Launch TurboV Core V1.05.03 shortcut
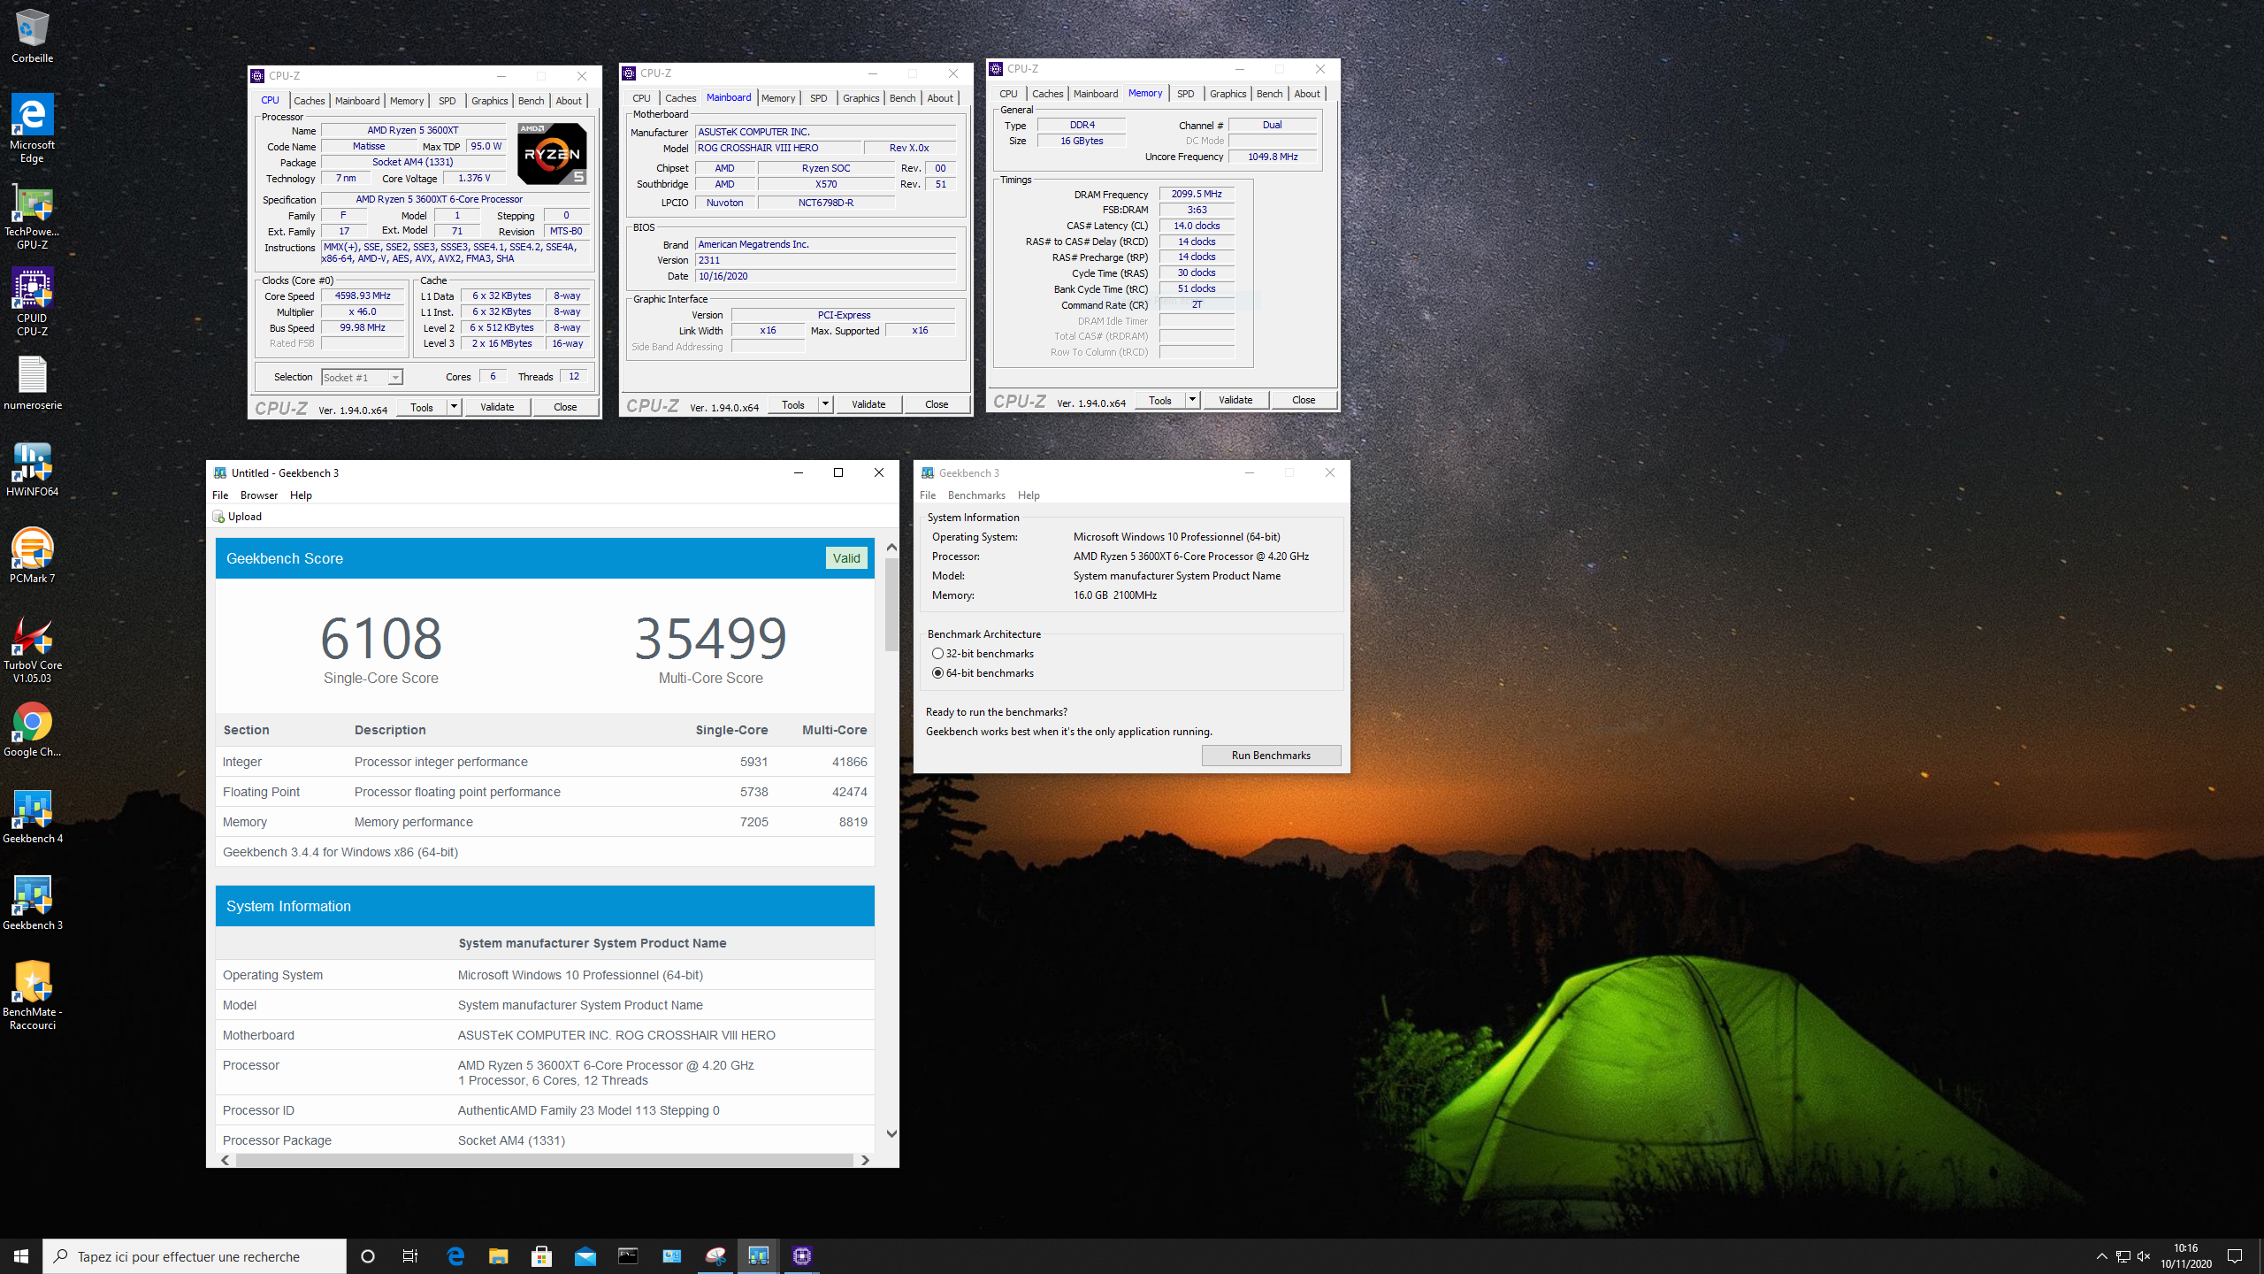Screen dimensions: 2264x1274 tap(32, 649)
